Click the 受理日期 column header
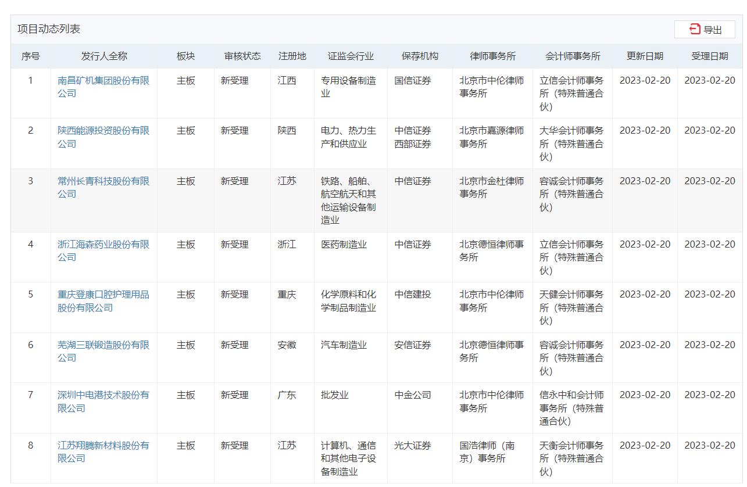The width and height of the screenshot is (747, 487). pyautogui.click(x=710, y=56)
